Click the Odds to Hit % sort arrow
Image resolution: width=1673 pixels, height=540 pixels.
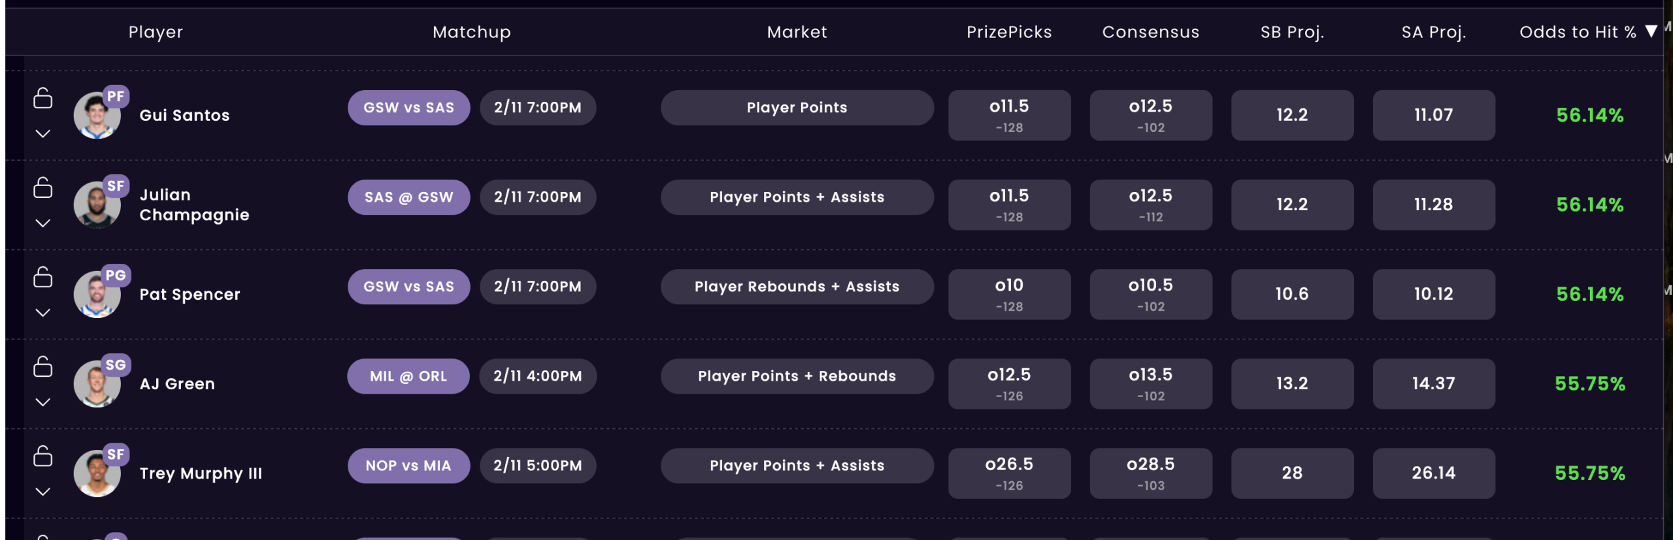pos(1651,31)
